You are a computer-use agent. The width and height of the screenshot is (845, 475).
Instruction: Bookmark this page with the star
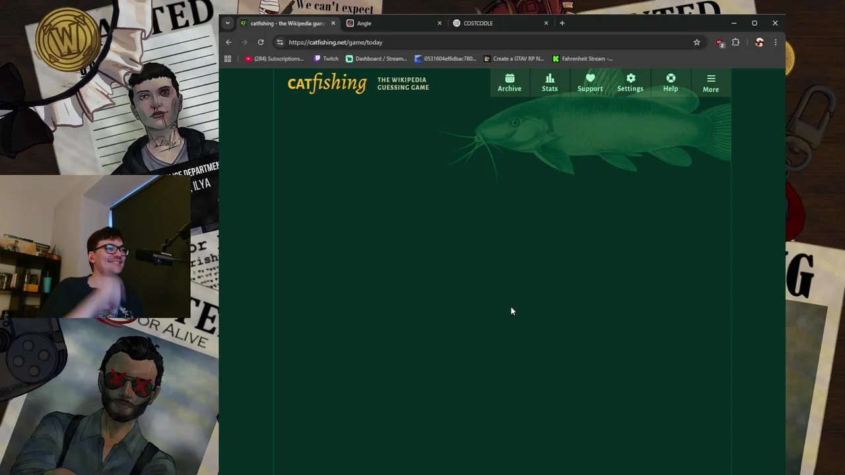tap(696, 42)
